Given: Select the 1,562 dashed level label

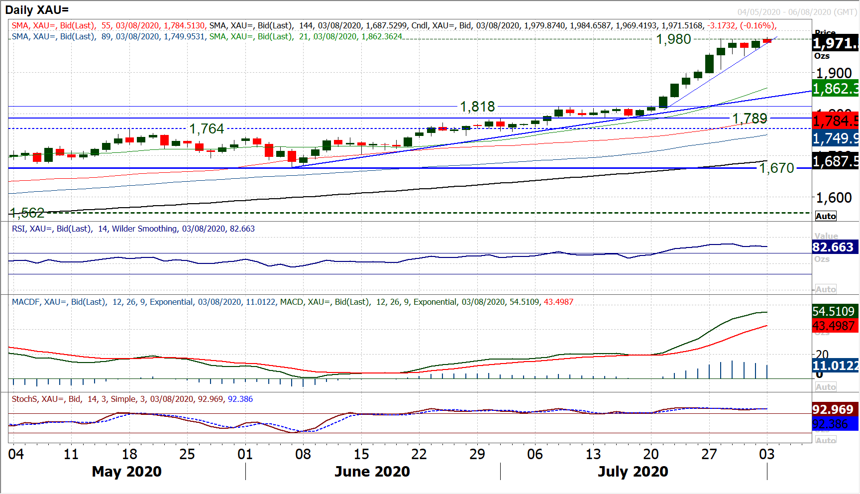Looking at the screenshot, I should 27,213.
